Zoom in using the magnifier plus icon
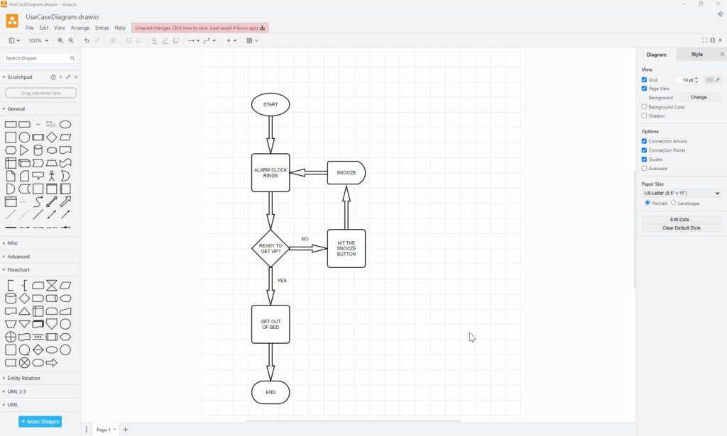The width and height of the screenshot is (727, 436). [x=60, y=40]
